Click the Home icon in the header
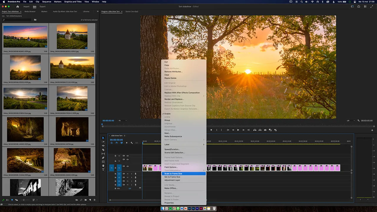Screen dimensions: 377x212 click(18, 6)
